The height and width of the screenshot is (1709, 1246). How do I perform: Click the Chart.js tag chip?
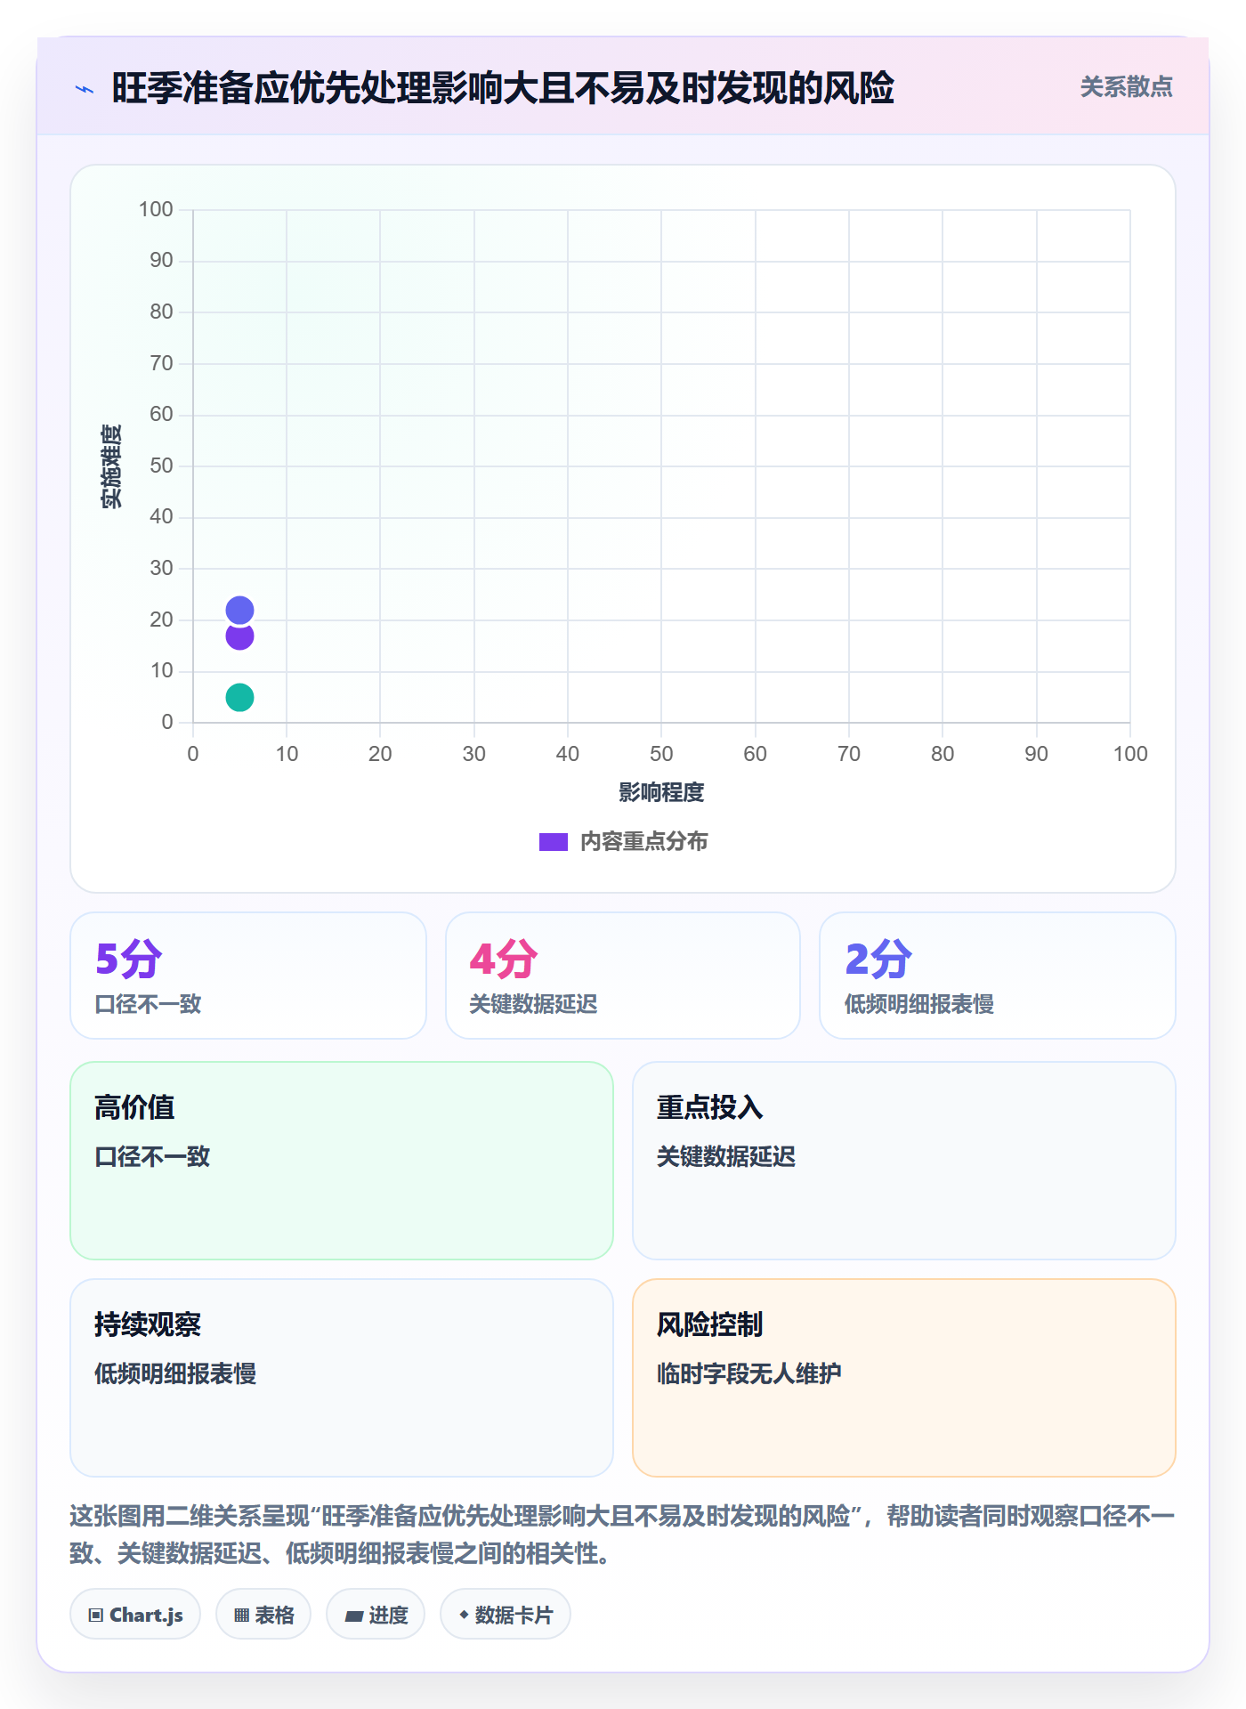click(x=135, y=1614)
